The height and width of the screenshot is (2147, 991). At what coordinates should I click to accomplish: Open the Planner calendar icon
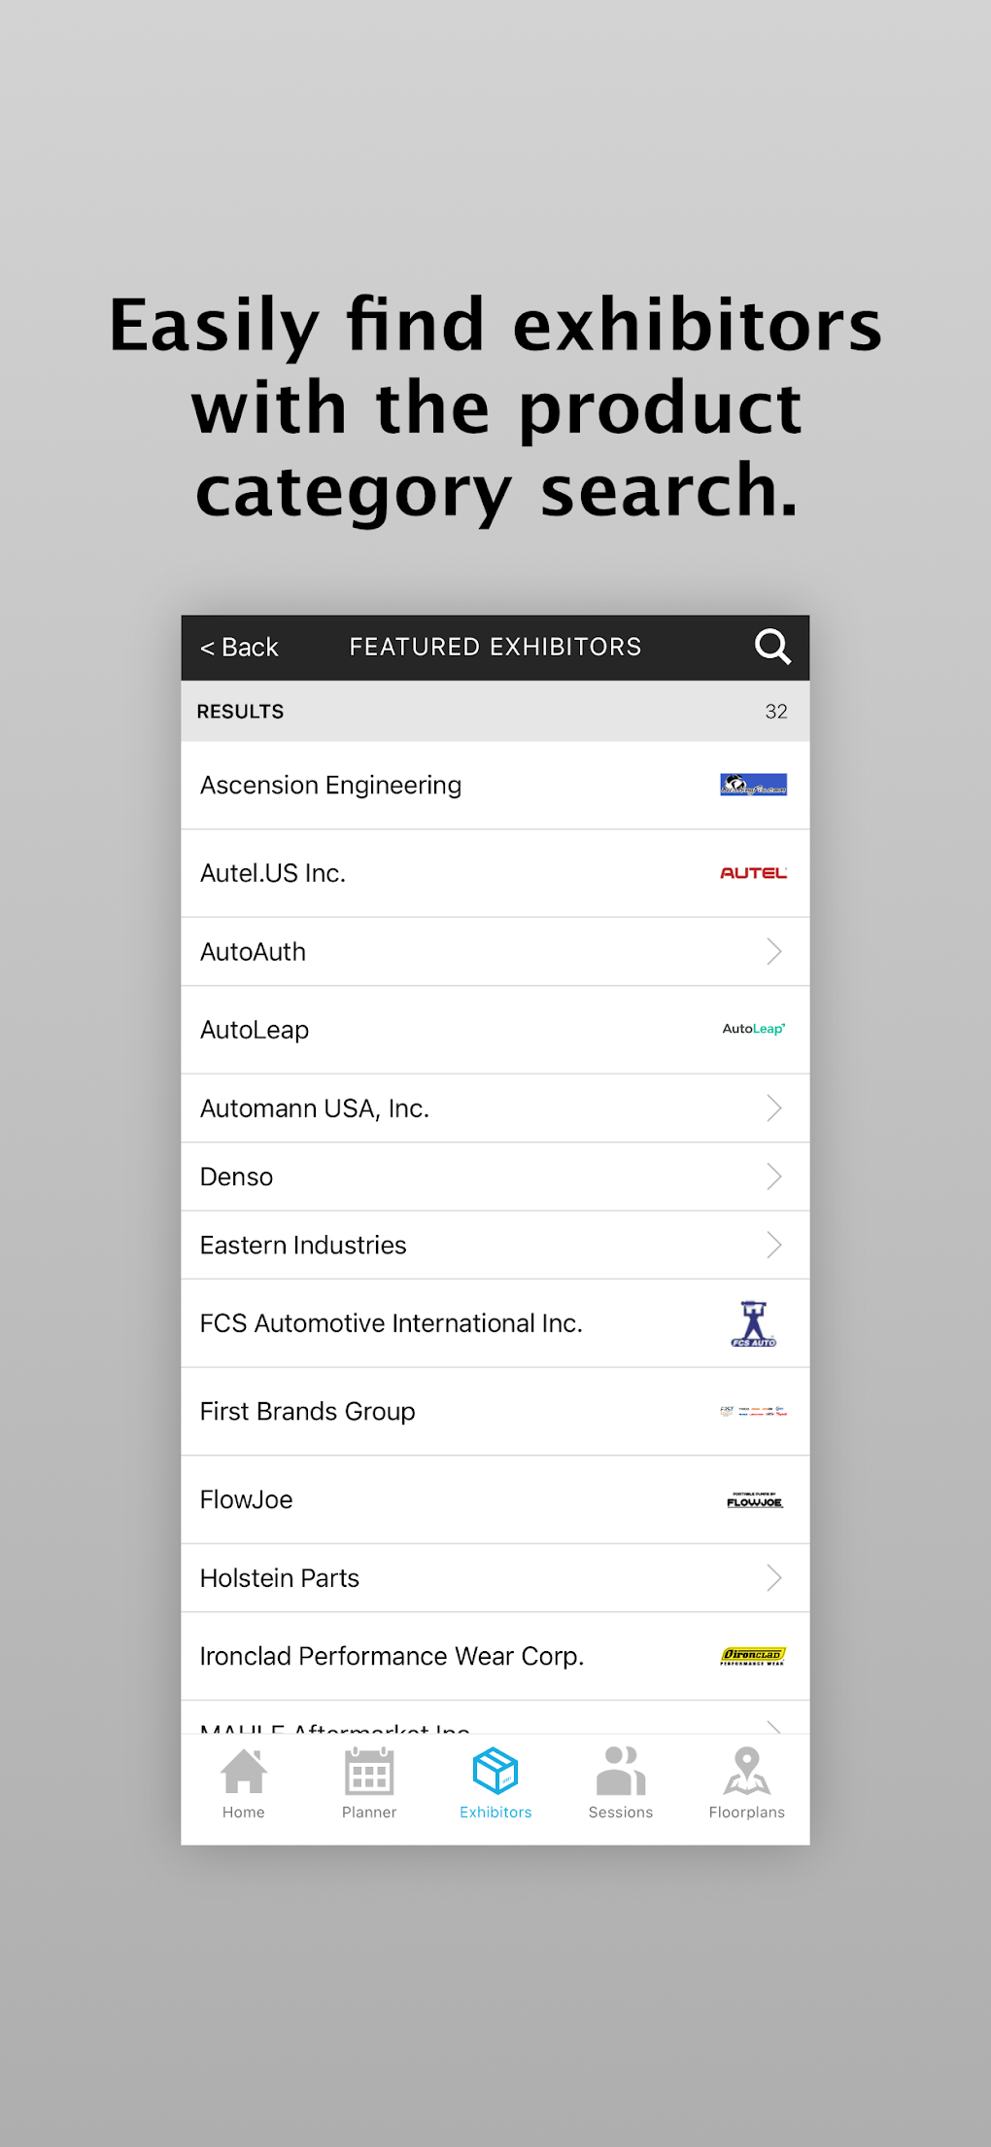(x=369, y=1772)
